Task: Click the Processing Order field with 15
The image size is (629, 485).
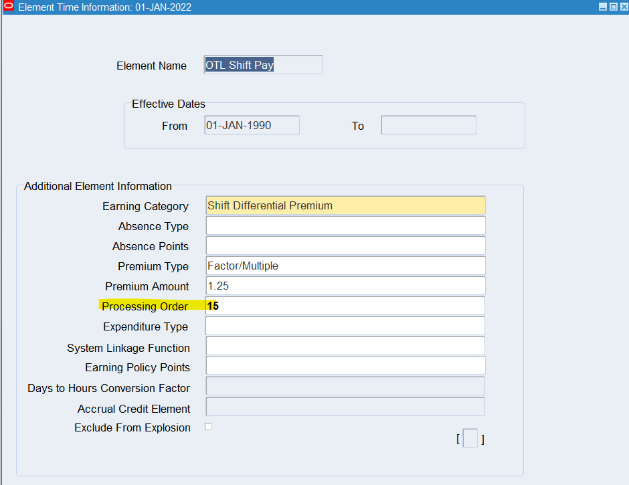Action: pos(345,306)
